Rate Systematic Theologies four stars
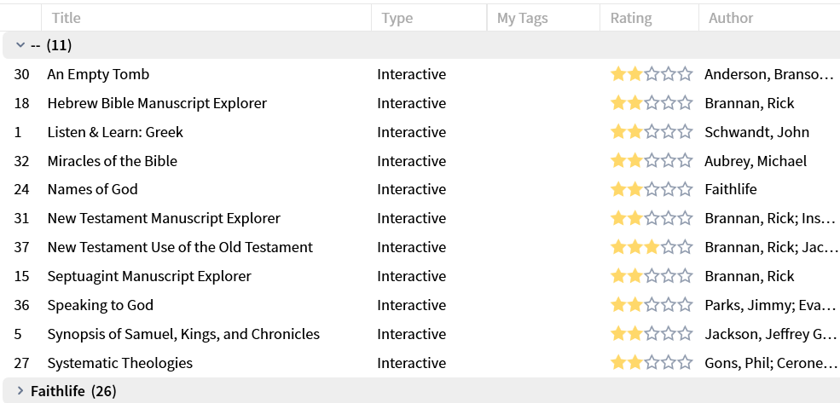840x403 pixels. click(669, 364)
